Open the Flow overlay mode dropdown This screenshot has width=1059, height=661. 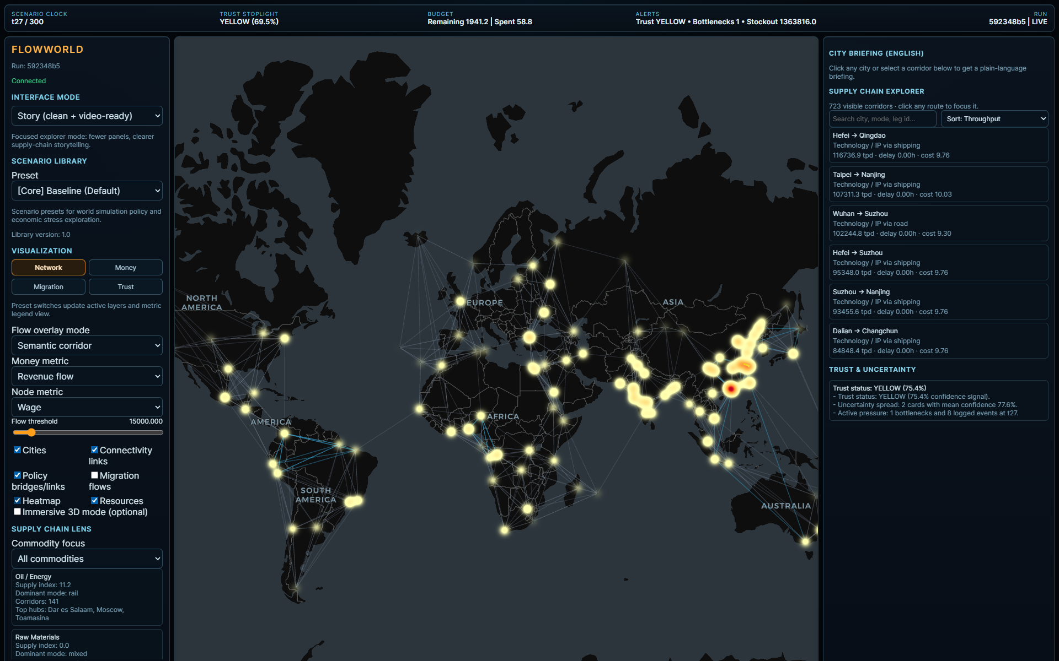[x=87, y=345]
